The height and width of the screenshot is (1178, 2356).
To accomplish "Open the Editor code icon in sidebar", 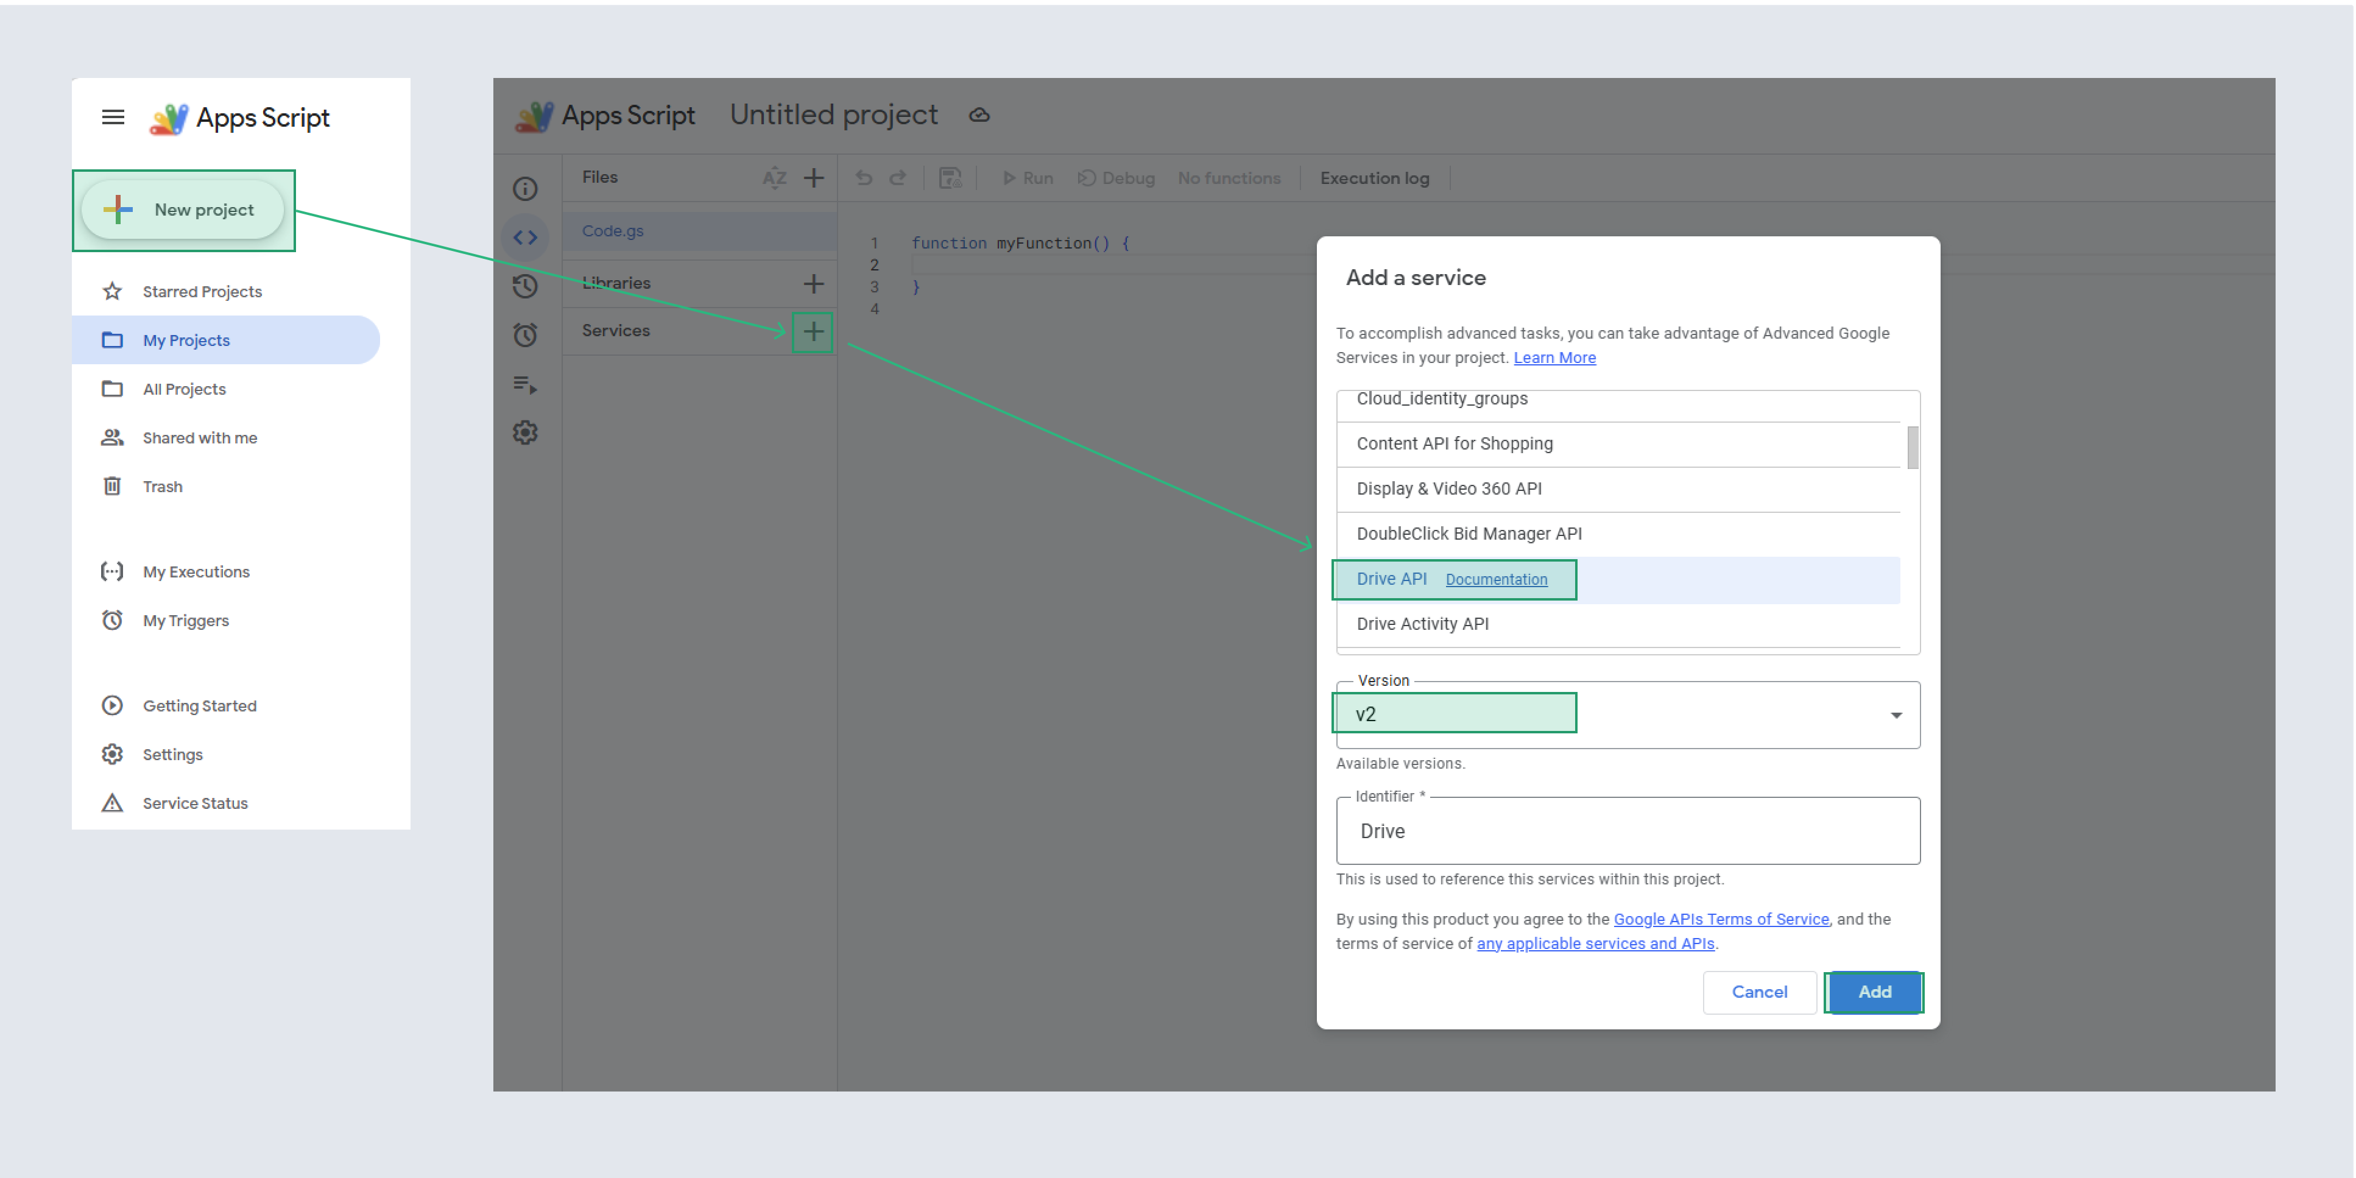I will 525,238.
